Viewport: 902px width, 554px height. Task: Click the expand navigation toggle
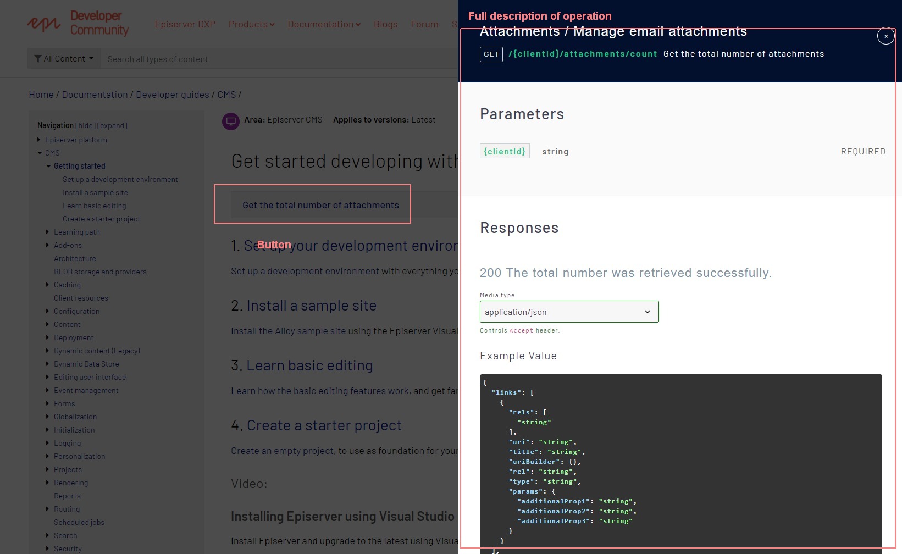[x=112, y=126]
